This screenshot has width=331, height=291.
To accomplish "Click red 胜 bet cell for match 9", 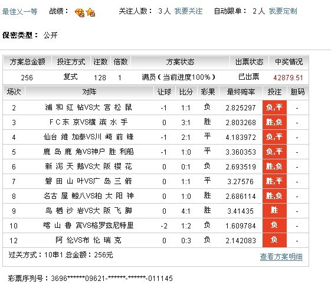I will [274, 211].
